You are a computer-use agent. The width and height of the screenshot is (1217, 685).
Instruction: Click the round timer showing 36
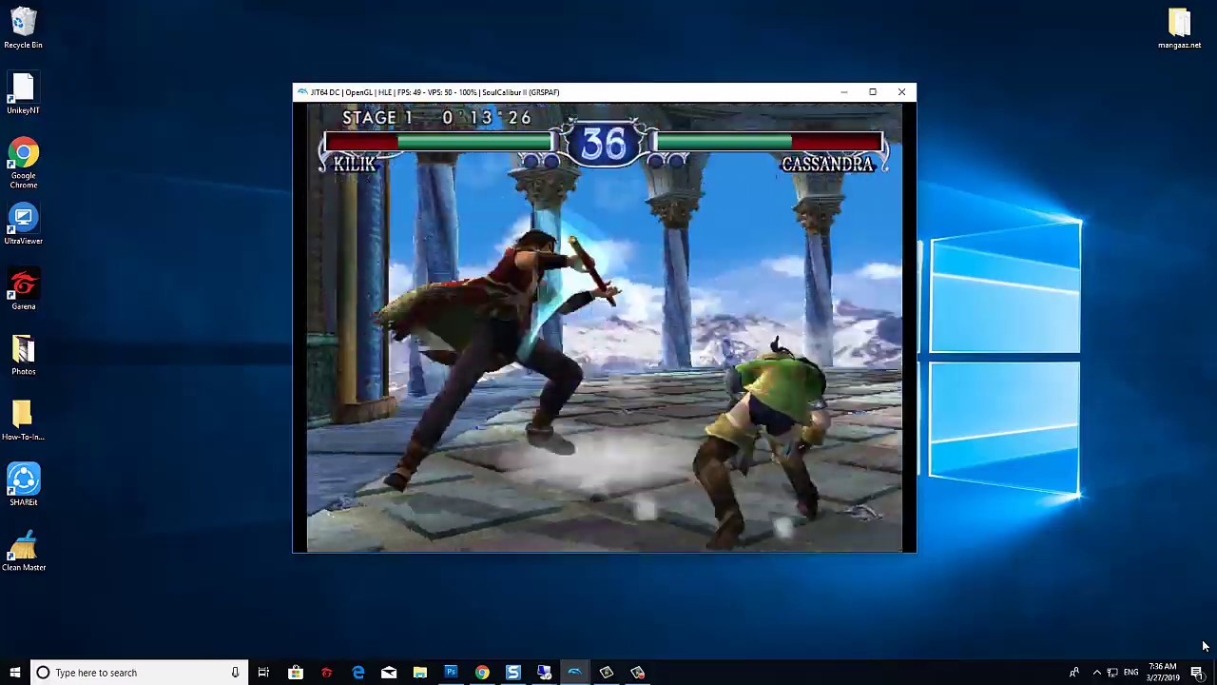click(604, 145)
